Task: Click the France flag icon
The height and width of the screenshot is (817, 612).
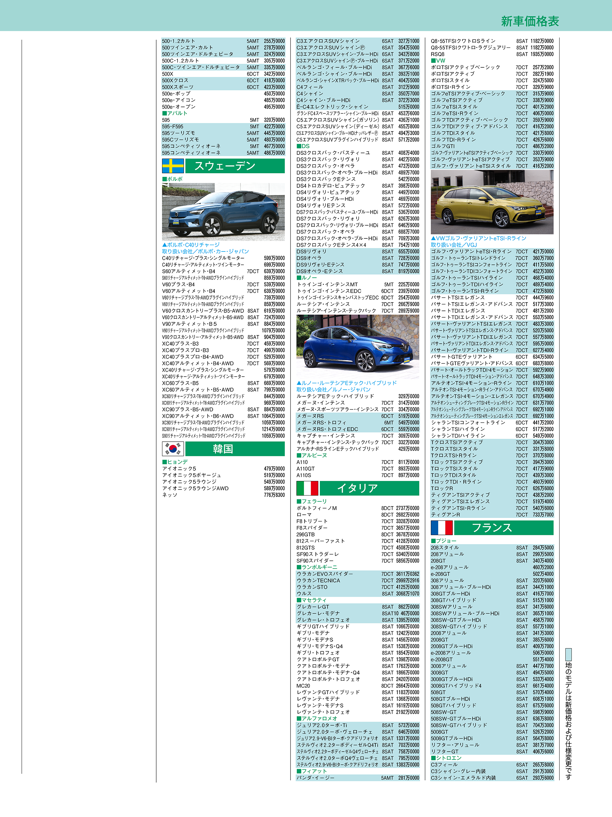Action: [x=441, y=528]
